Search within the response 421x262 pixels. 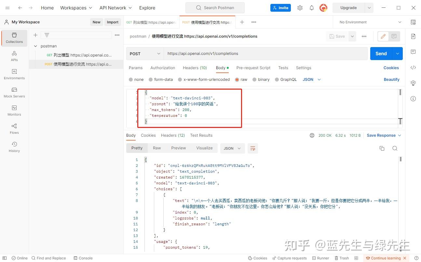pos(395,148)
